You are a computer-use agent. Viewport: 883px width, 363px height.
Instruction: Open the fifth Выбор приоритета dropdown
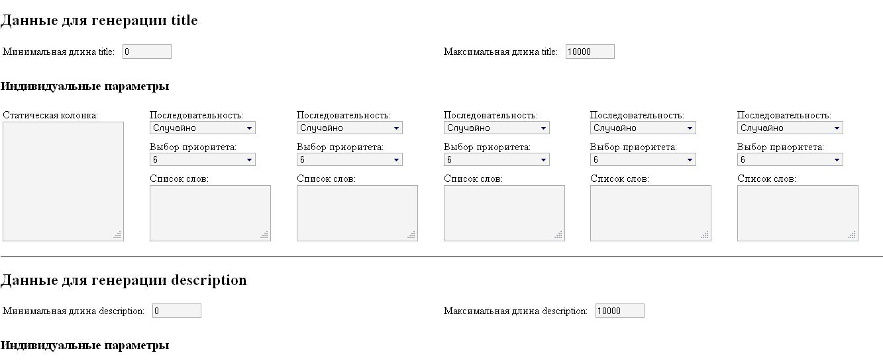click(790, 159)
